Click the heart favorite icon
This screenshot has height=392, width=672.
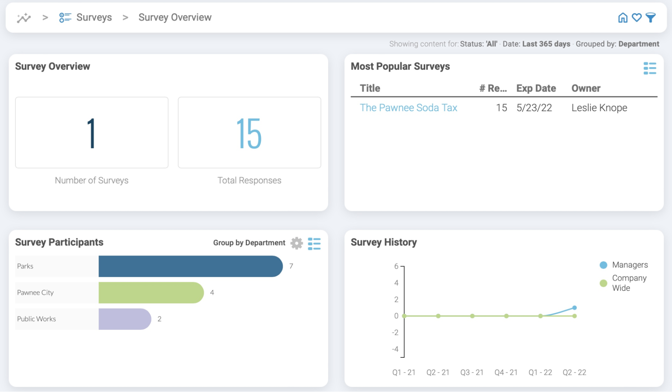(x=637, y=17)
